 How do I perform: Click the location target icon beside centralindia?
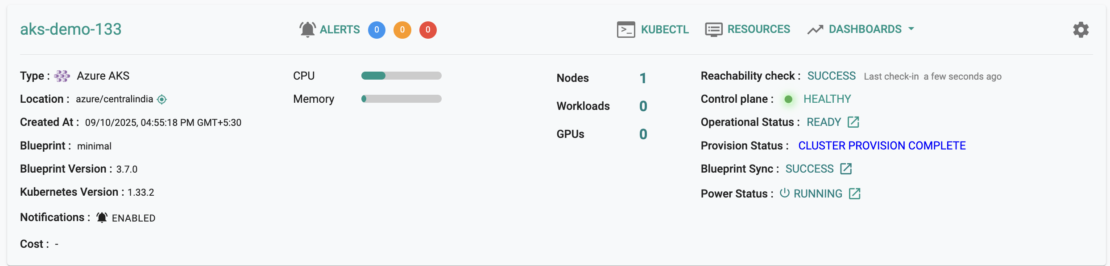162,99
